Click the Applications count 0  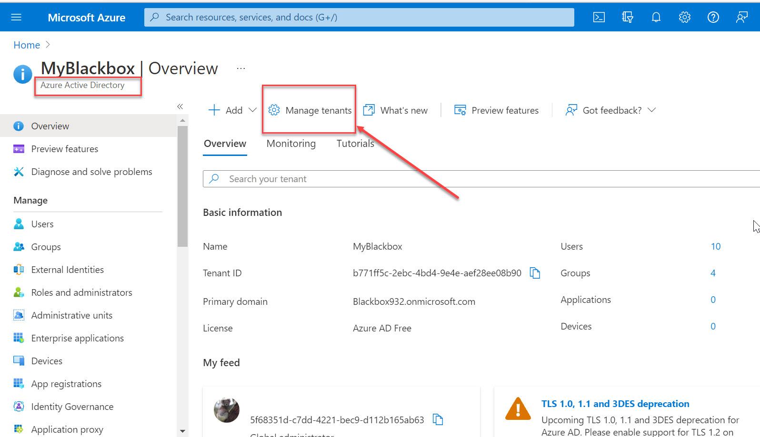(713, 300)
